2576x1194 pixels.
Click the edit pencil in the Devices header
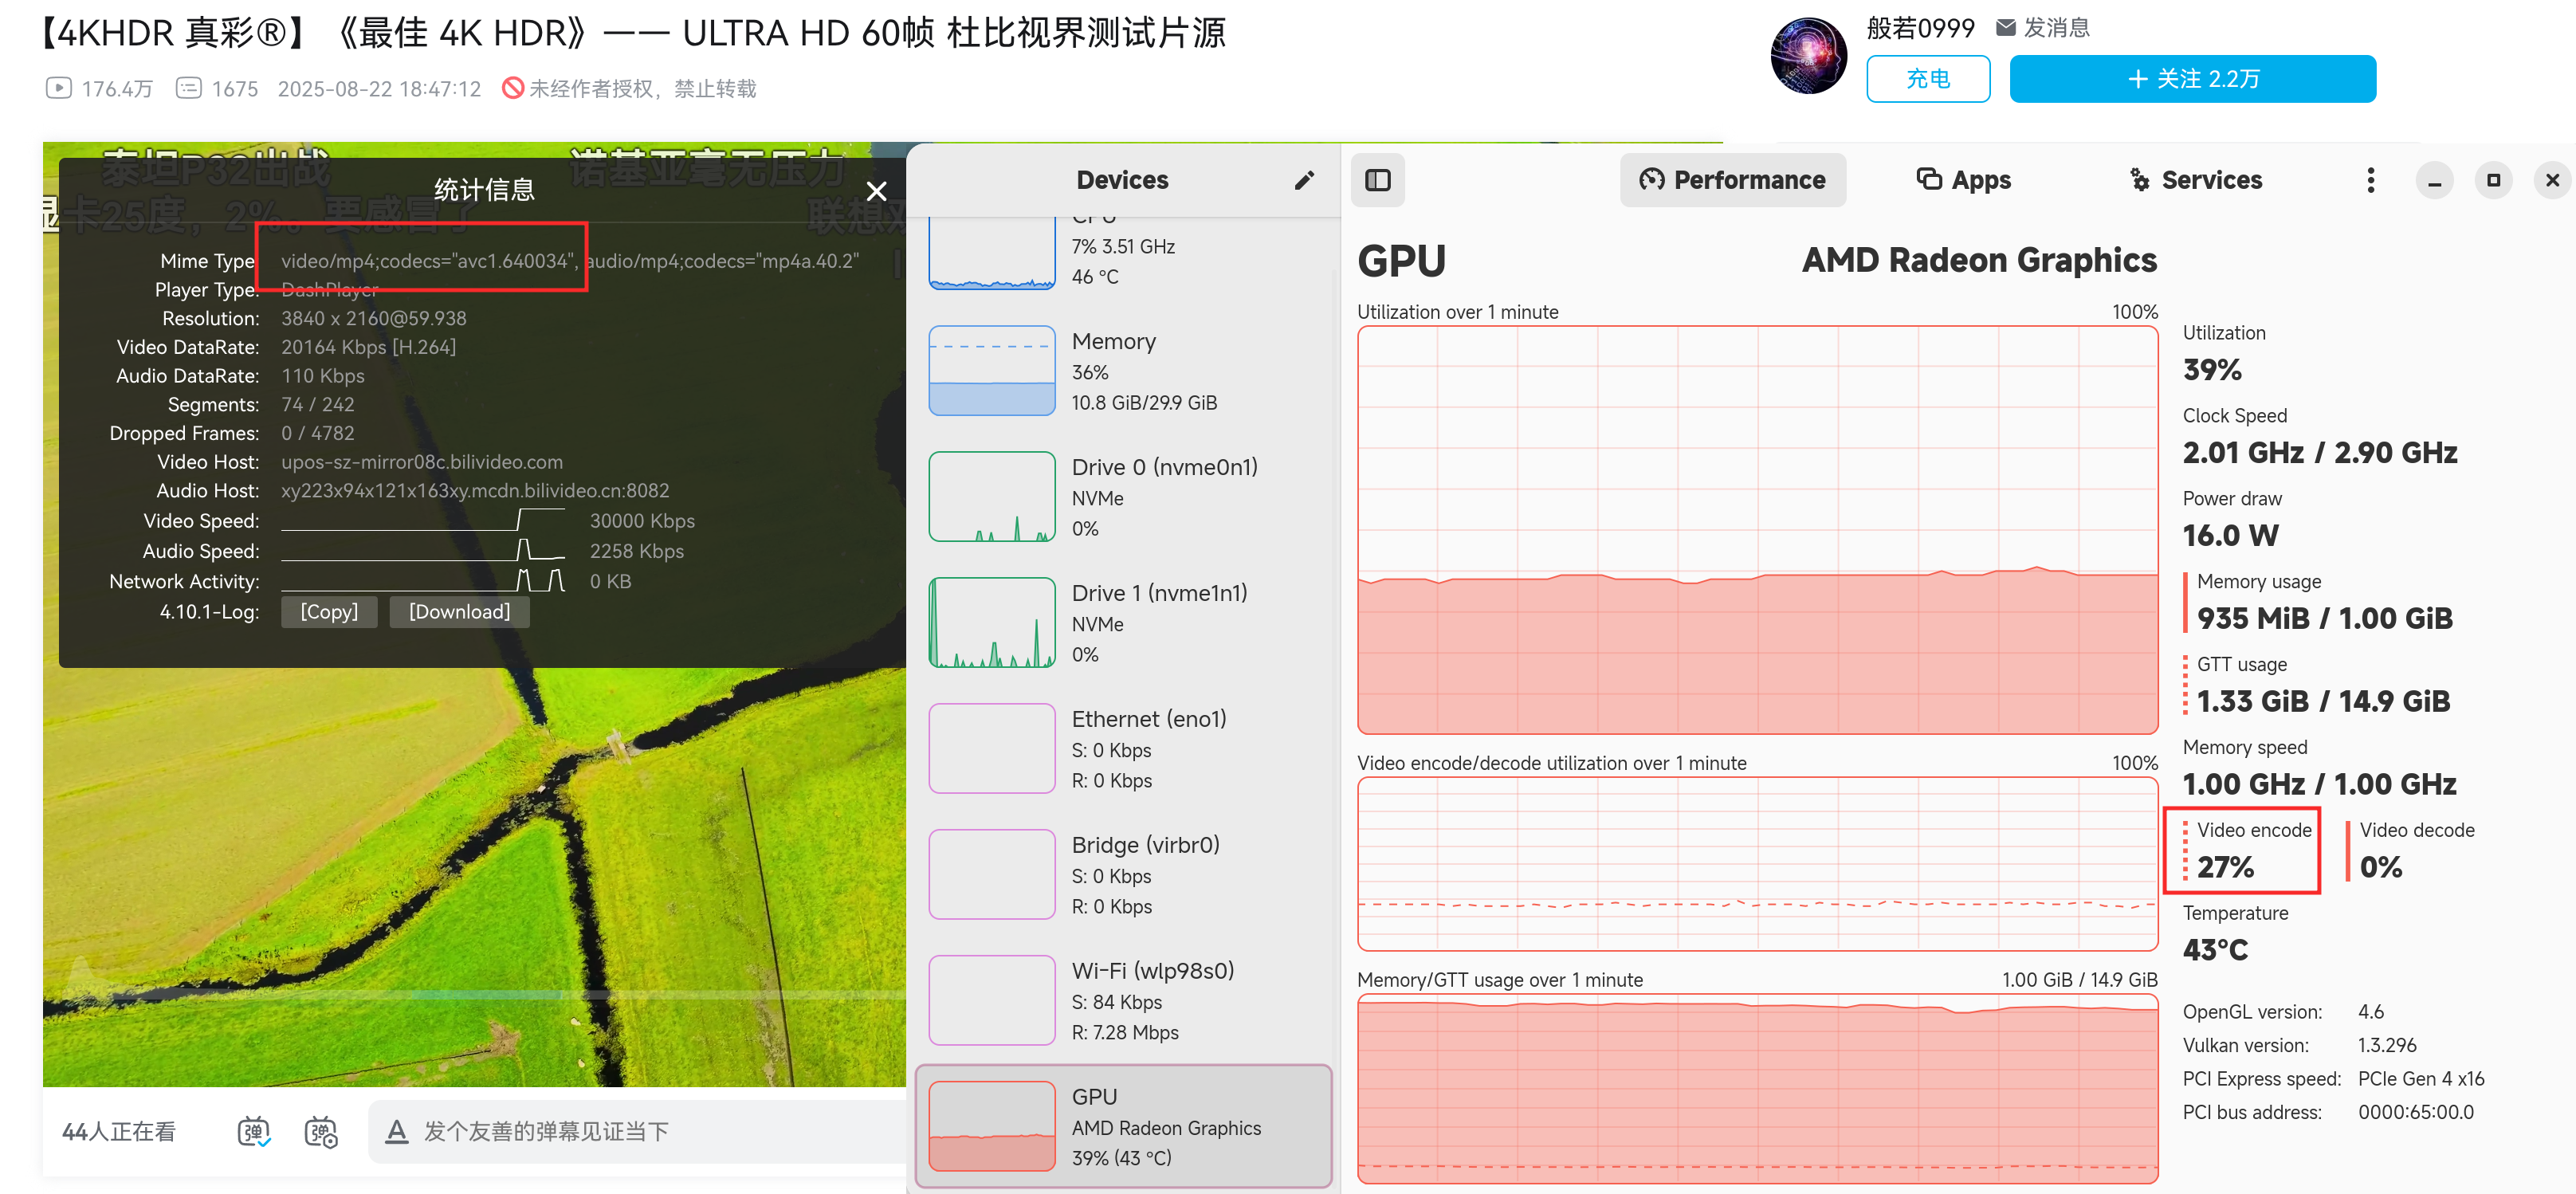(x=1303, y=180)
